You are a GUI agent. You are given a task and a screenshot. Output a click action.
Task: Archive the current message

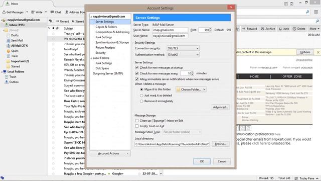[268, 29]
